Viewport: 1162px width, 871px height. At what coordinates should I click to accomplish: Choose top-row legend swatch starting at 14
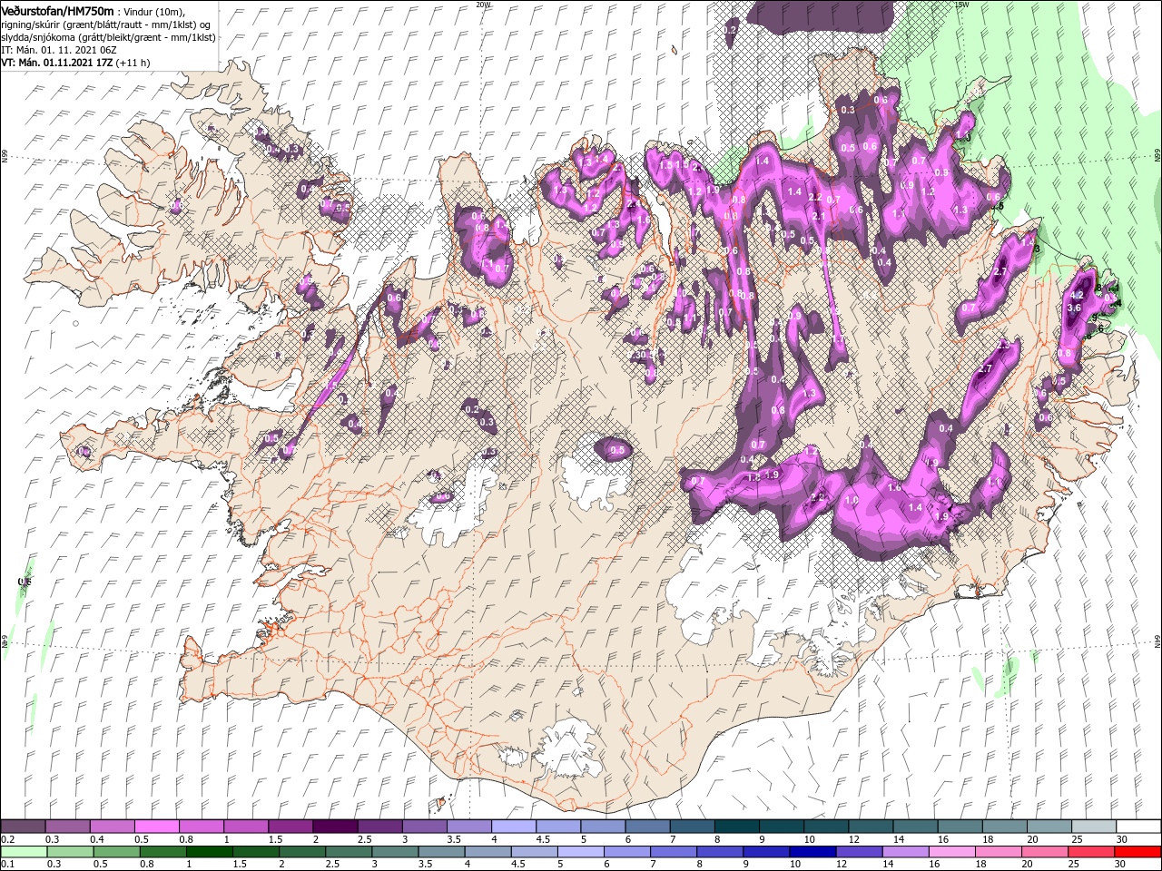click(x=914, y=827)
